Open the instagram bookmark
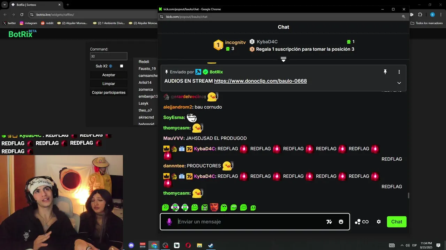Viewport: 446px width, 250px height. 28,23
